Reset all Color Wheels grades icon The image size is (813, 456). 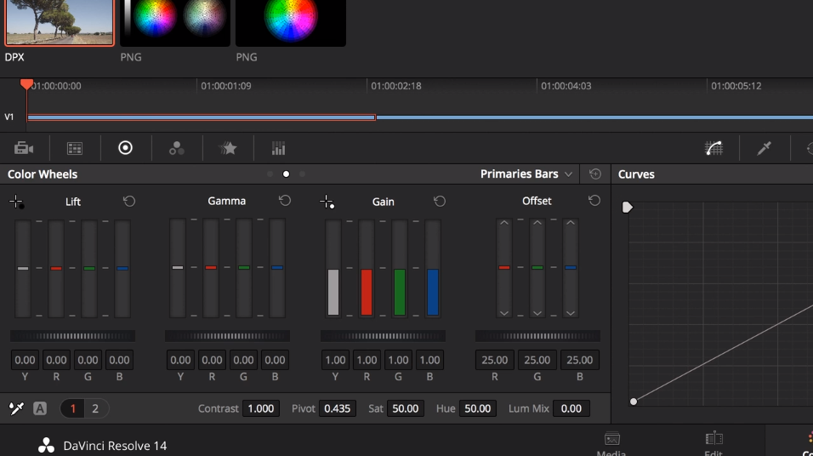coord(595,174)
